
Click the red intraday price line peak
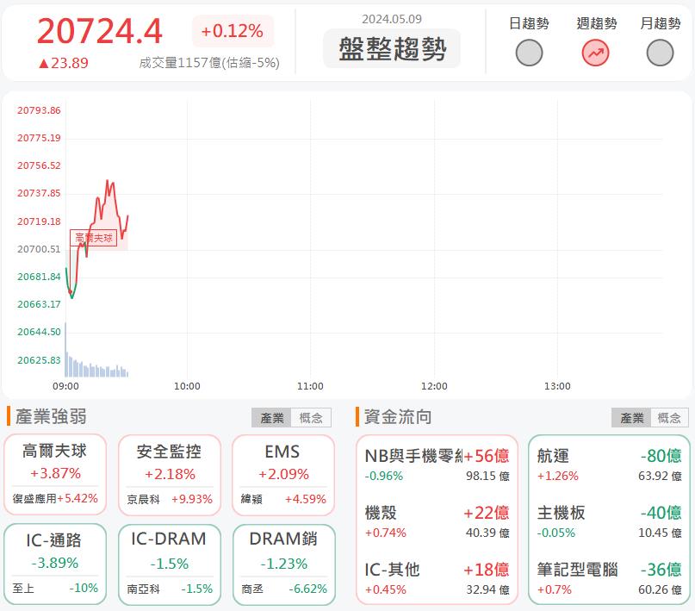[108, 181]
